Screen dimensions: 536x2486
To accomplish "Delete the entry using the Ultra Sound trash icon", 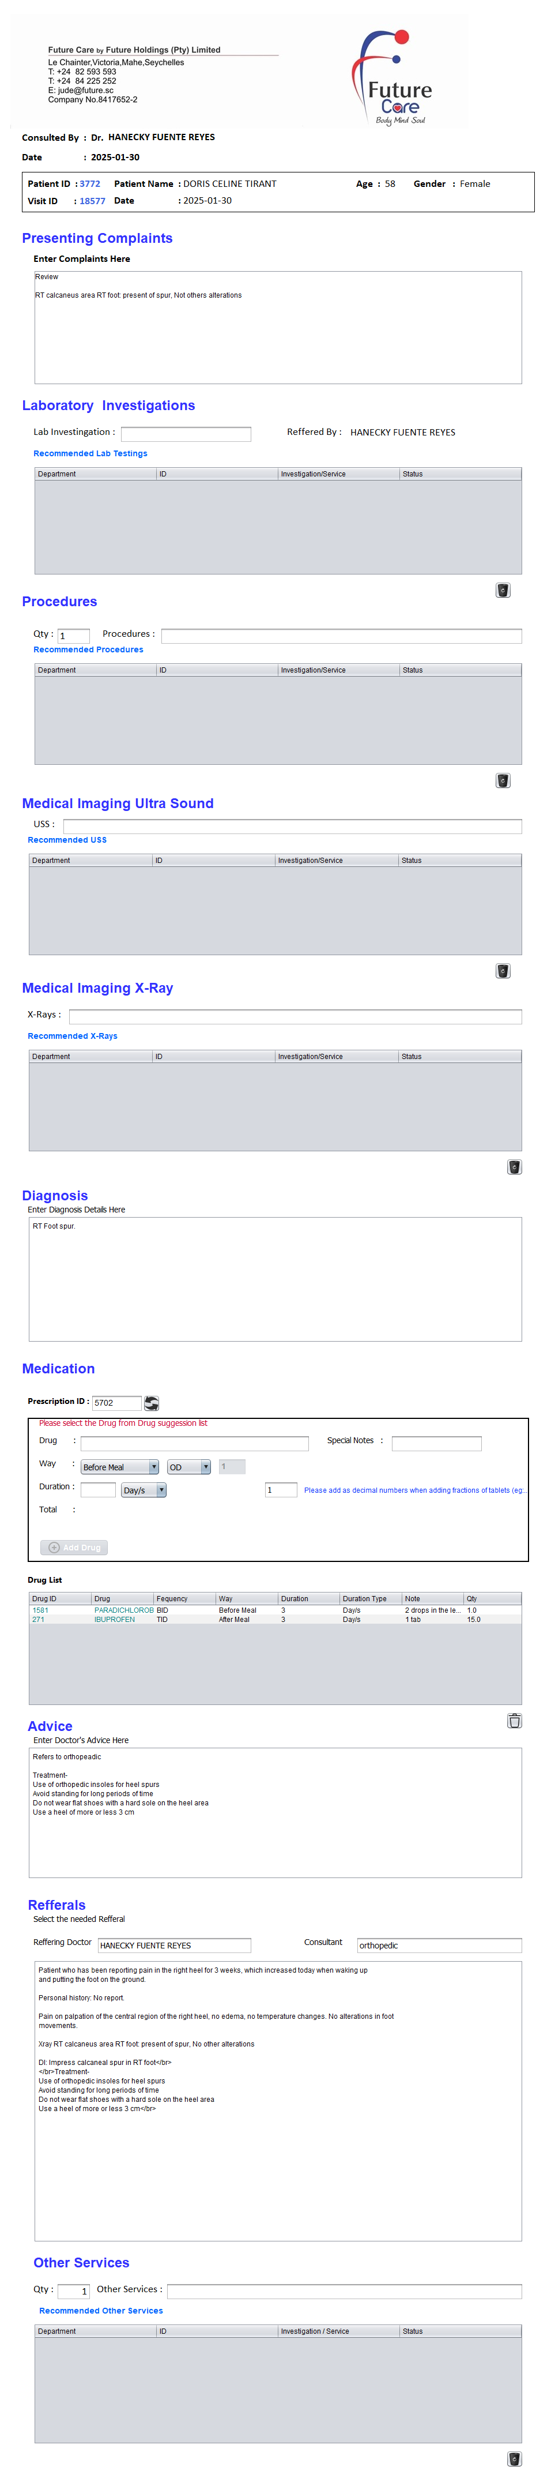I will pos(502,970).
